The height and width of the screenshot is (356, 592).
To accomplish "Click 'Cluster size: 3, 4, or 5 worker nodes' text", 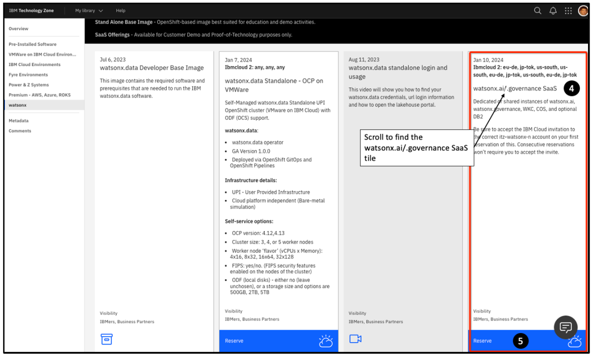I will [273, 242].
